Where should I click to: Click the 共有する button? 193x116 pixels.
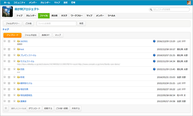click(76, 108)
